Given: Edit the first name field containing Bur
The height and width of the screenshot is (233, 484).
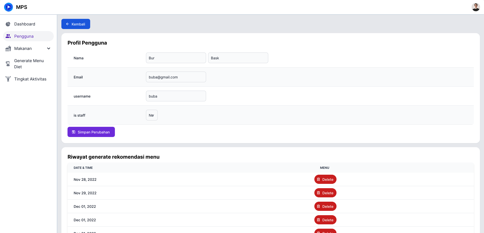Looking at the screenshot, I should coord(176,58).
